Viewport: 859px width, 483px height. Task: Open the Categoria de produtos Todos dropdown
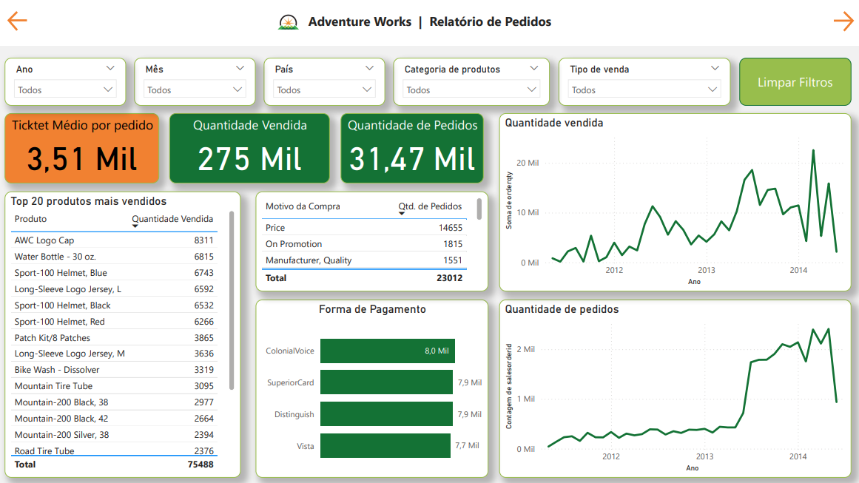click(x=471, y=89)
